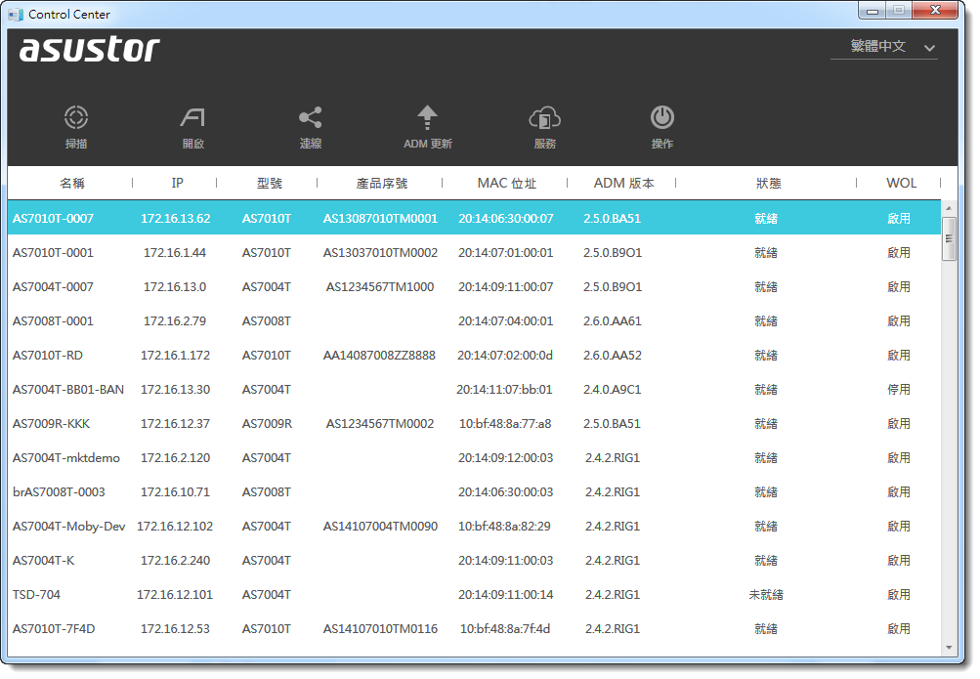Click IP address 172.16.1.172
Viewport: 980px width, 679px height.
(x=175, y=355)
